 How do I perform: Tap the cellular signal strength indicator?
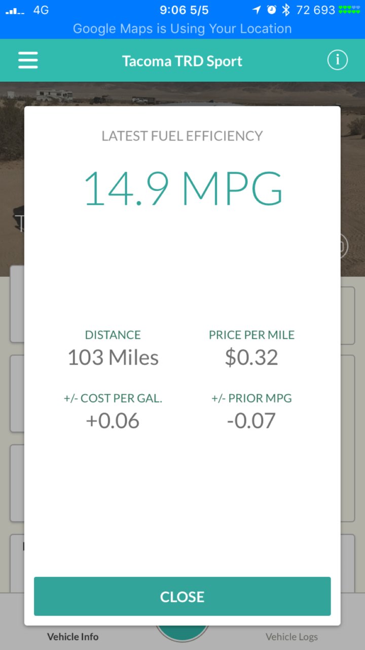[x=15, y=11]
